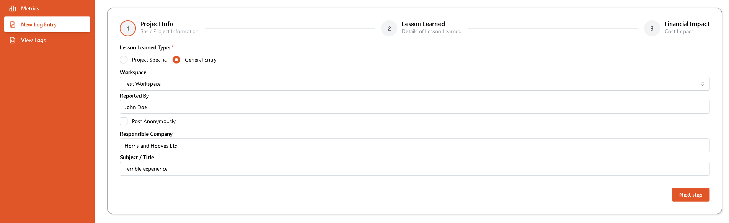Select the General Entry radio button

tap(176, 60)
